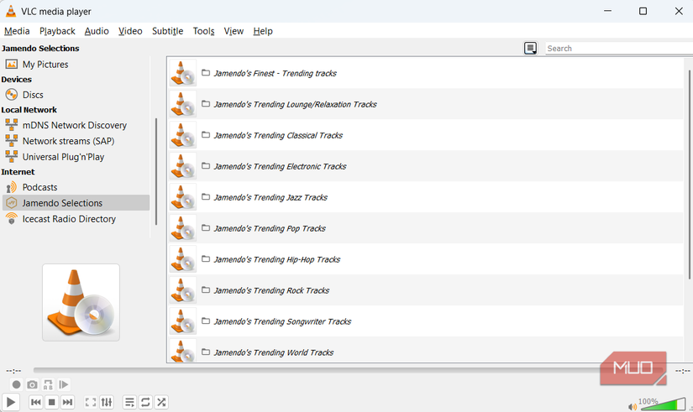The image size is (693, 412).
Task: Open extended settings and effects
Action: pos(107,402)
